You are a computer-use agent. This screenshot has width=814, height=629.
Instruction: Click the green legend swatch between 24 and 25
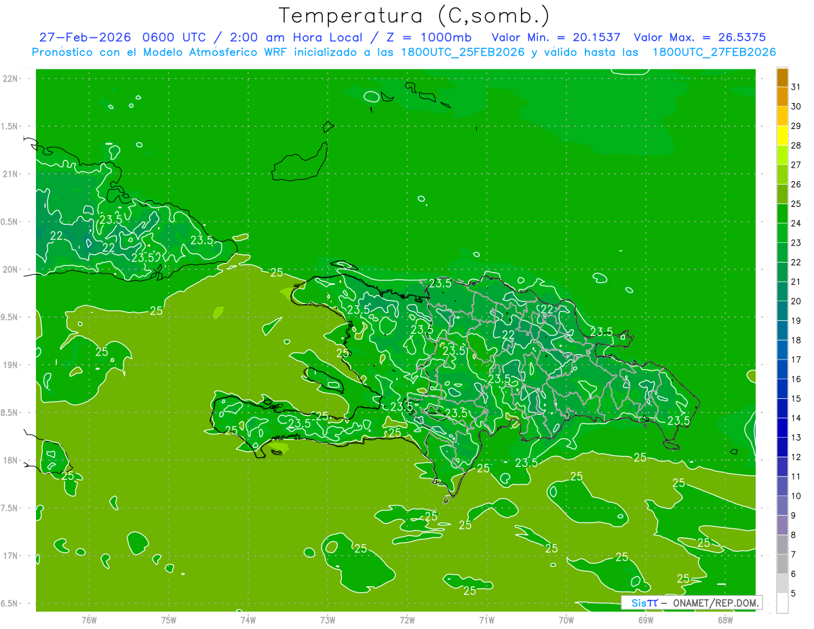782,214
